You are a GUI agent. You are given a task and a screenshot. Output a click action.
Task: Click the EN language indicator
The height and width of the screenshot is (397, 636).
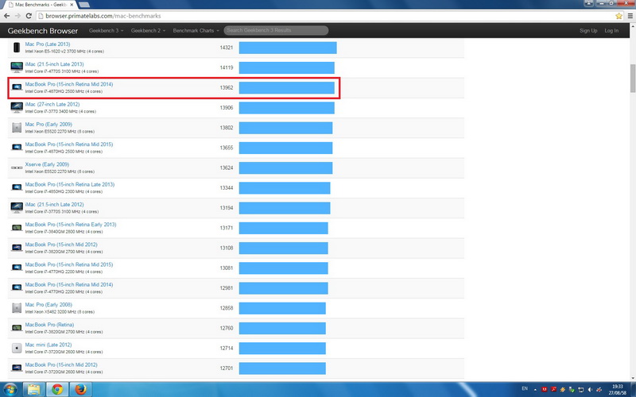(x=525, y=389)
